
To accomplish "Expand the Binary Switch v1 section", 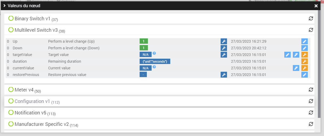I will 33,19.
